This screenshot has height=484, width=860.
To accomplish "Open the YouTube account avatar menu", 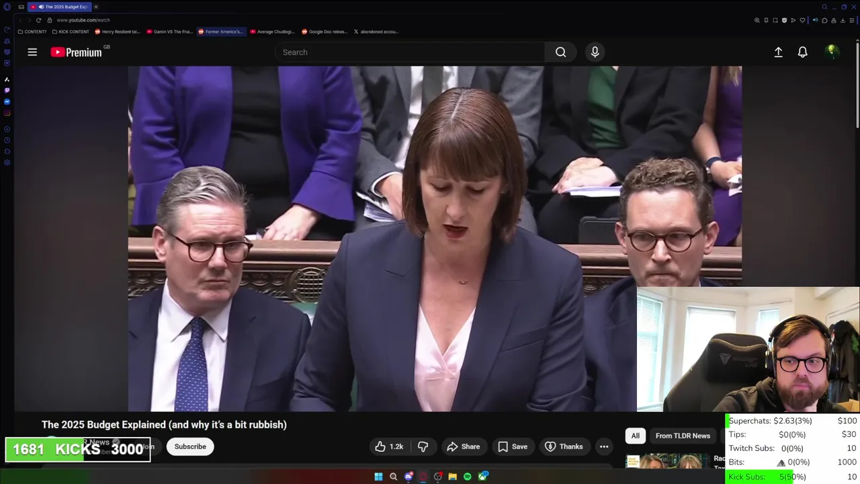I will click(832, 52).
